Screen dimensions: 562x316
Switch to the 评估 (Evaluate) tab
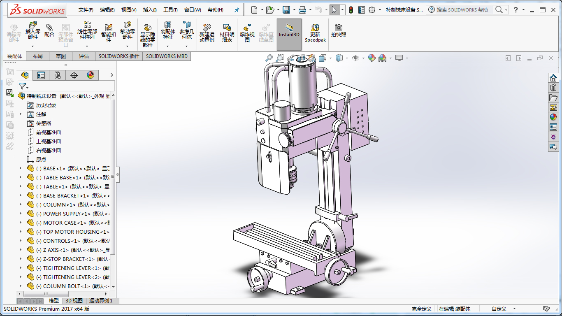click(84, 56)
